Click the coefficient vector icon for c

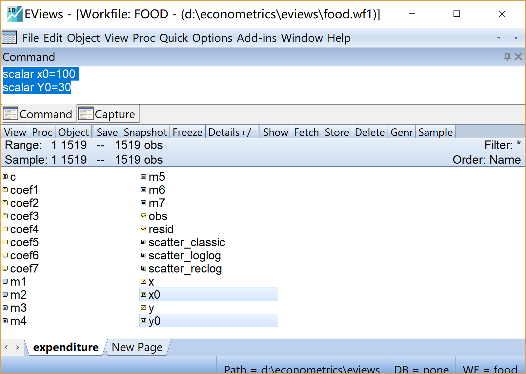pyautogui.click(x=5, y=177)
